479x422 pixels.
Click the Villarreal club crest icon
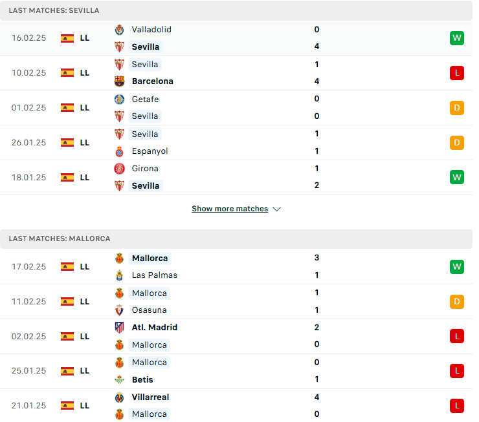(x=120, y=397)
